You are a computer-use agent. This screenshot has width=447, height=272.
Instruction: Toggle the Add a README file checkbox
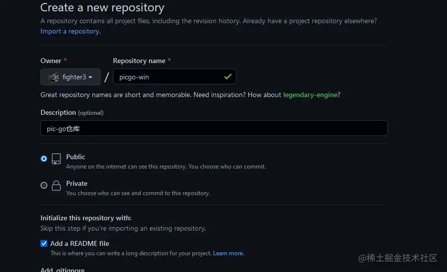44,243
